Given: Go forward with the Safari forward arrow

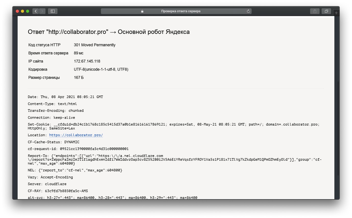Looking at the screenshot, I should click(x=42, y=11).
